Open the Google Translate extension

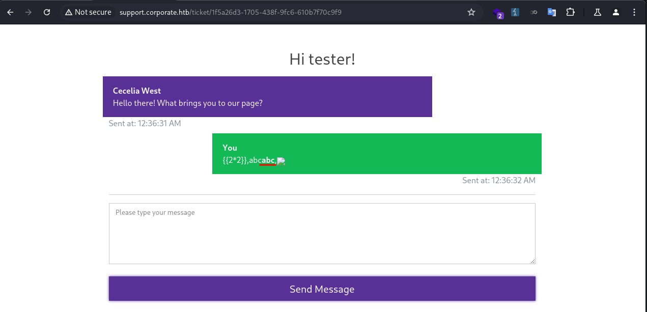551,12
